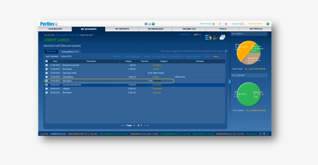Open the Tools tab
This screenshot has width=318, height=165.
[x=223, y=29]
